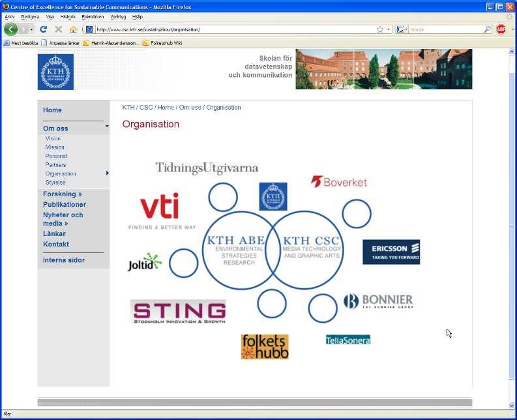Click the vertical scrollbar up arrow
The height and width of the screenshot is (420, 517).
pyautogui.click(x=511, y=52)
